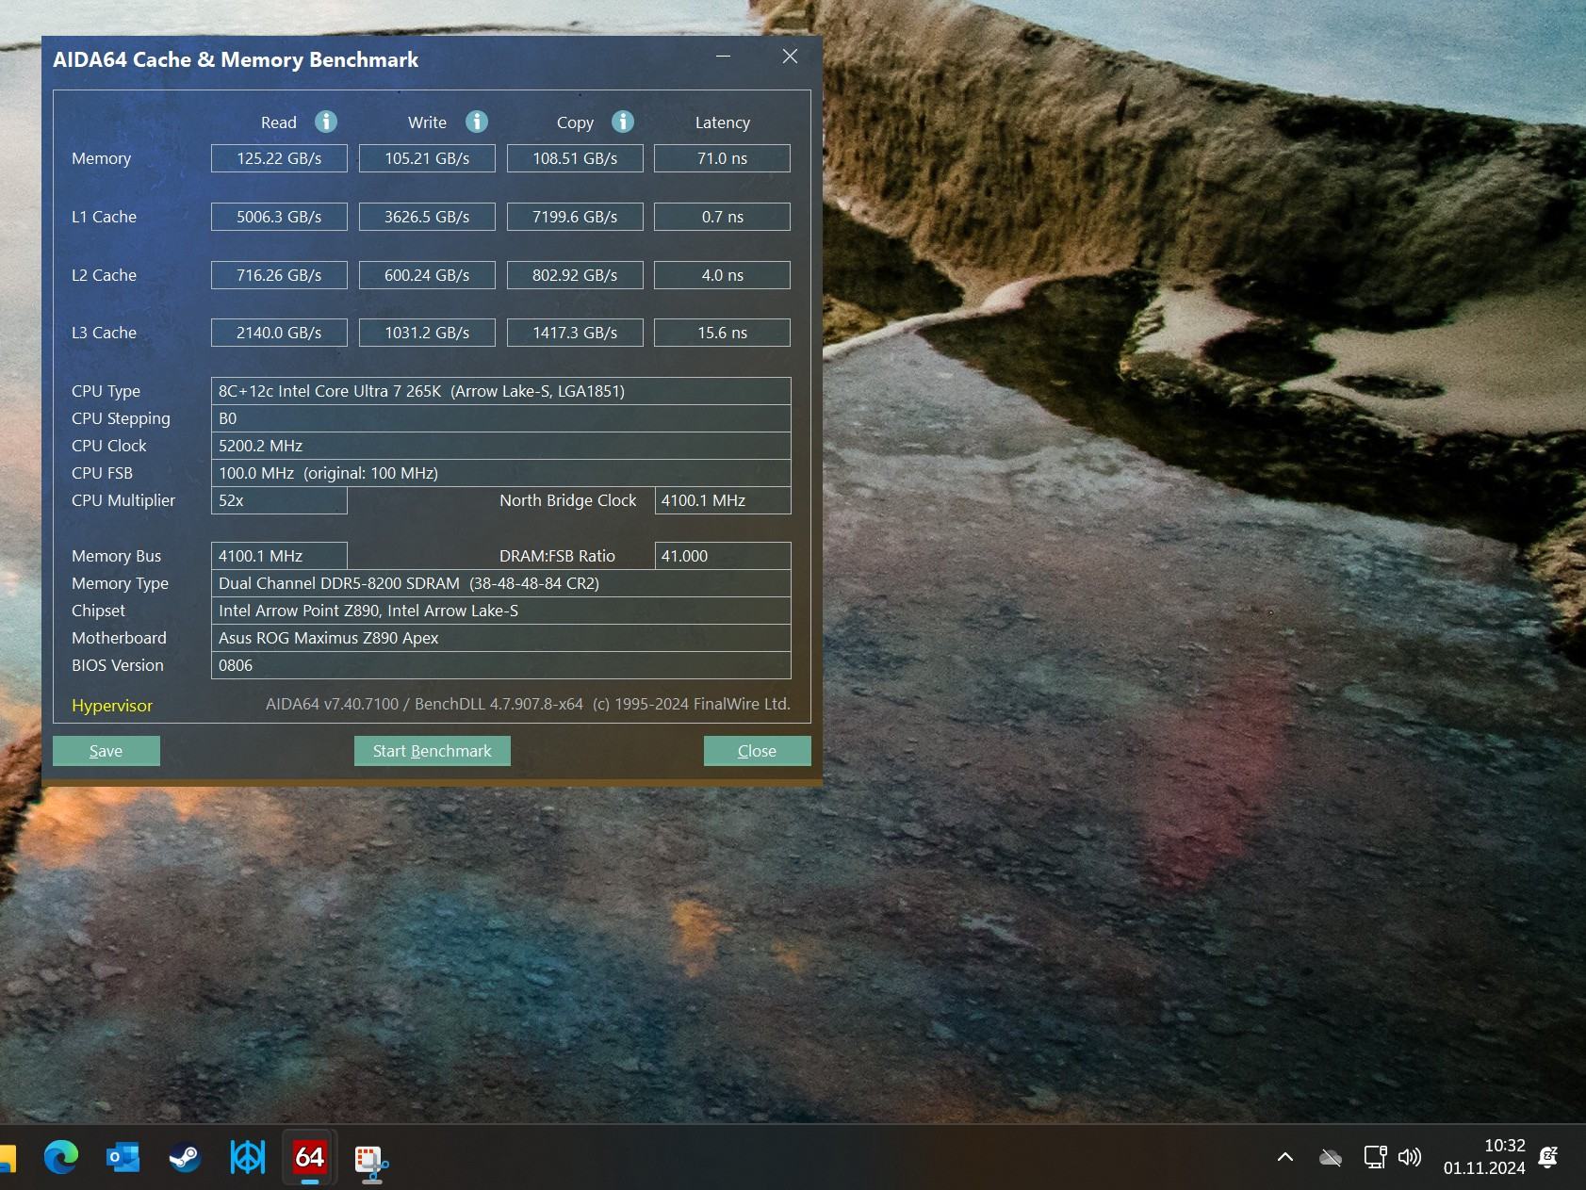The height and width of the screenshot is (1190, 1586).
Task: Open the taskbar clock showing 10:32
Action: click(1484, 1157)
